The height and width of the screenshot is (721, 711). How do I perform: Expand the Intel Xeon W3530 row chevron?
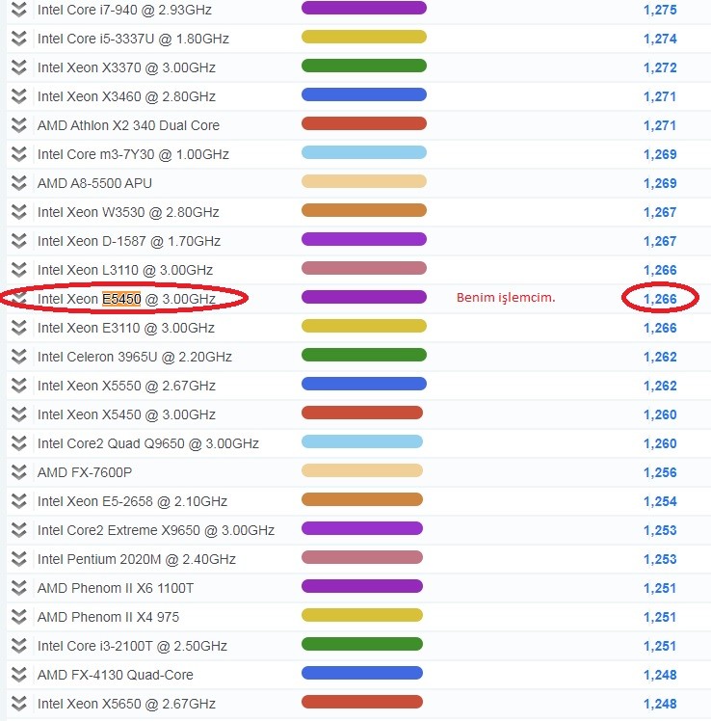(x=19, y=212)
